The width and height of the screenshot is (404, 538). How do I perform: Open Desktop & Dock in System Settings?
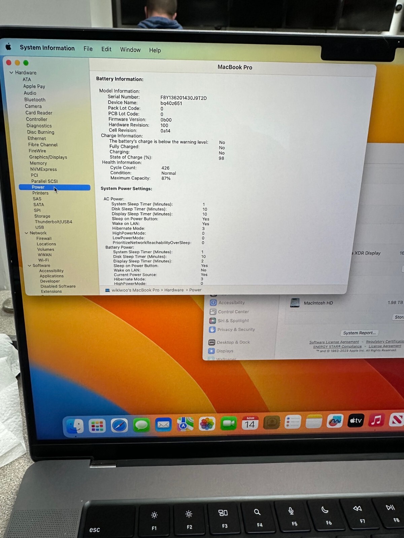233,342
